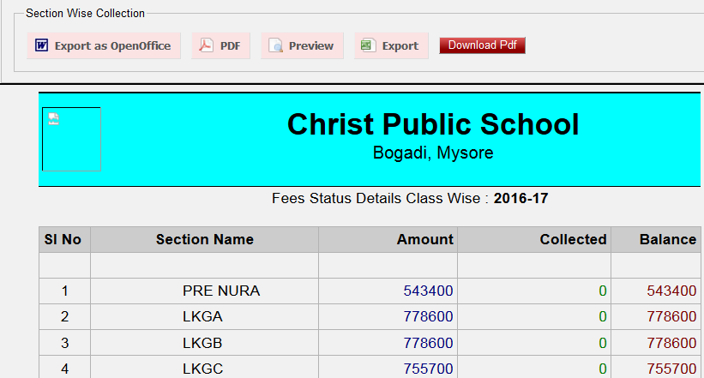Click the Christ Public School title
704x378 pixels.
(433, 124)
